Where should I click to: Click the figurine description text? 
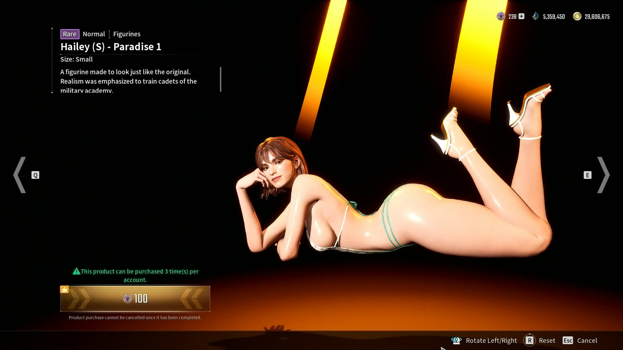(x=129, y=81)
